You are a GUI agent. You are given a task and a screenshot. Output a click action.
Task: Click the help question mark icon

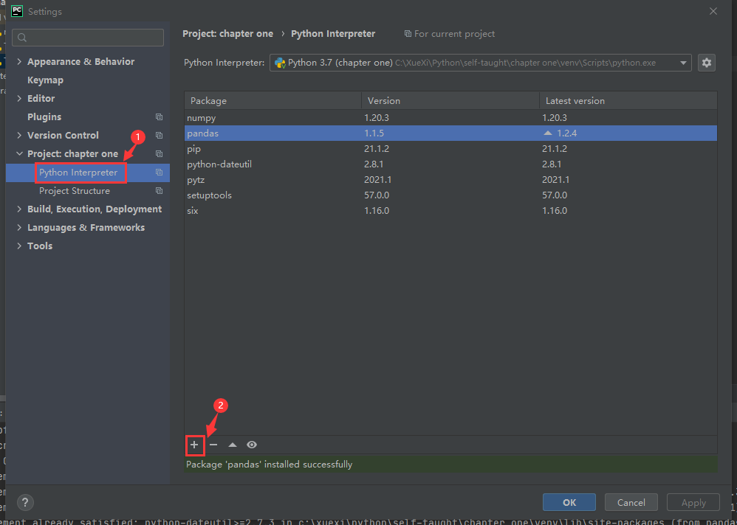point(25,502)
